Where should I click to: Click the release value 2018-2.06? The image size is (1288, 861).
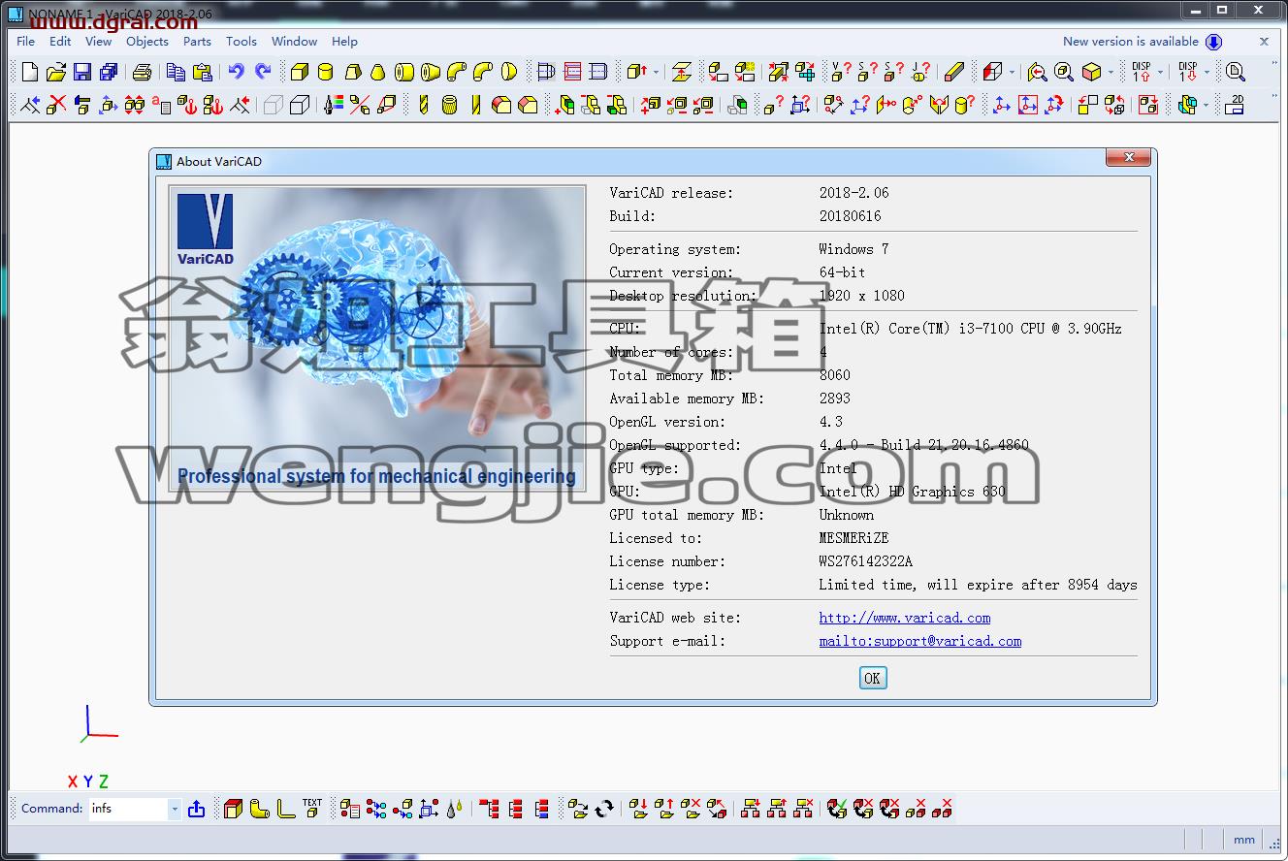(x=853, y=193)
